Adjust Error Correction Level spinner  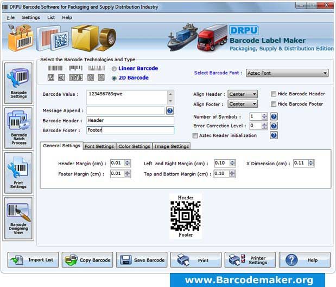264,126
